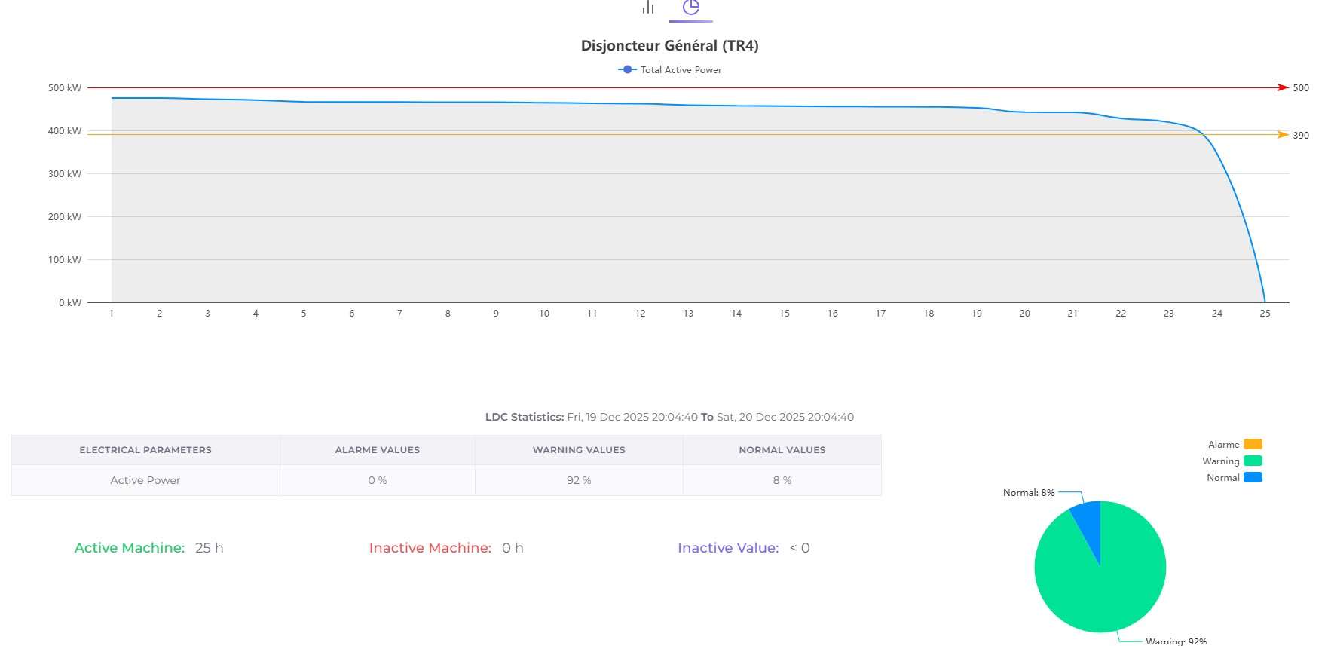Click the ELECTRICAL PARAMETERS column header

(145, 450)
